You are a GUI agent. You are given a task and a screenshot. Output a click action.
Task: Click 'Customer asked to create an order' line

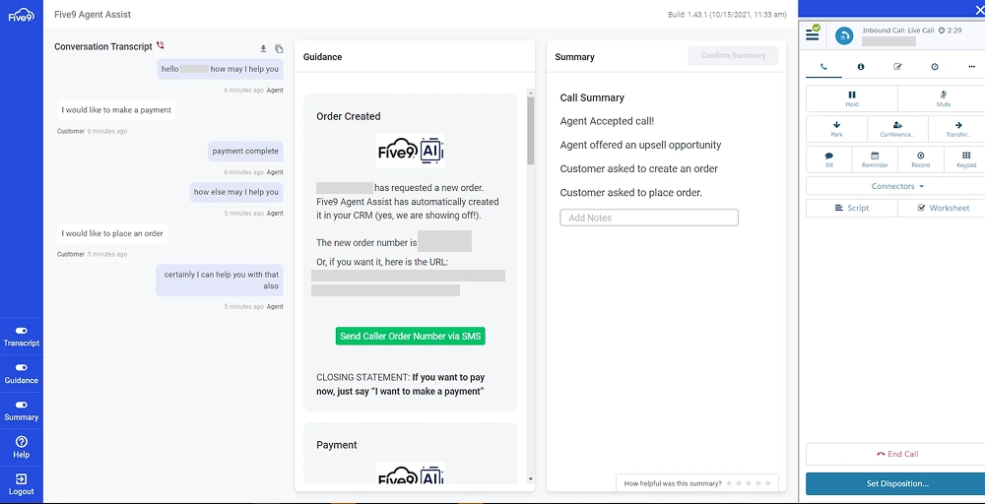[639, 169]
